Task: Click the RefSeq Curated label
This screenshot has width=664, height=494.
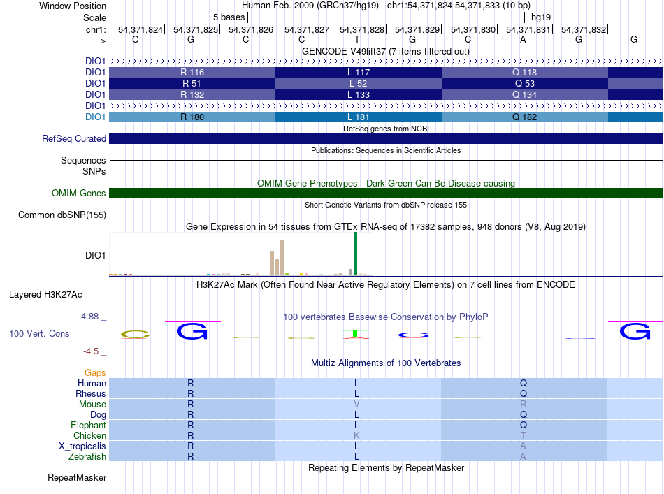Action: (x=74, y=138)
